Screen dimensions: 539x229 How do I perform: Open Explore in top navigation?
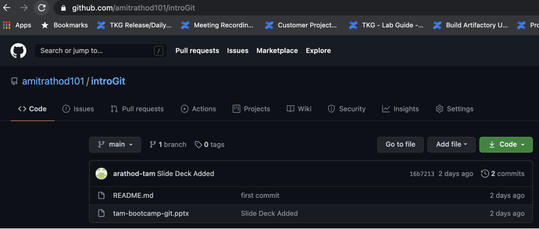click(x=318, y=51)
